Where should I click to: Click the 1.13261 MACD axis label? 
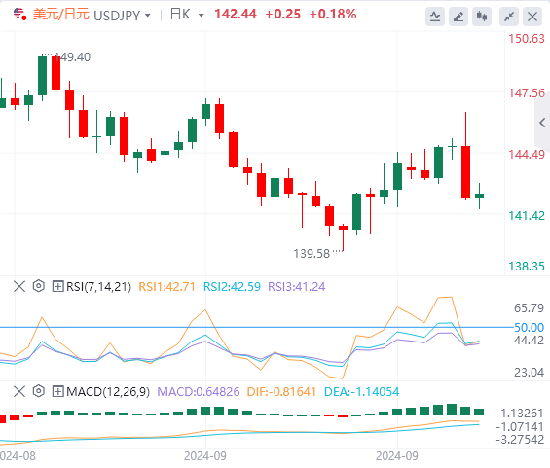pyautogui.click(x=522, y=414)
